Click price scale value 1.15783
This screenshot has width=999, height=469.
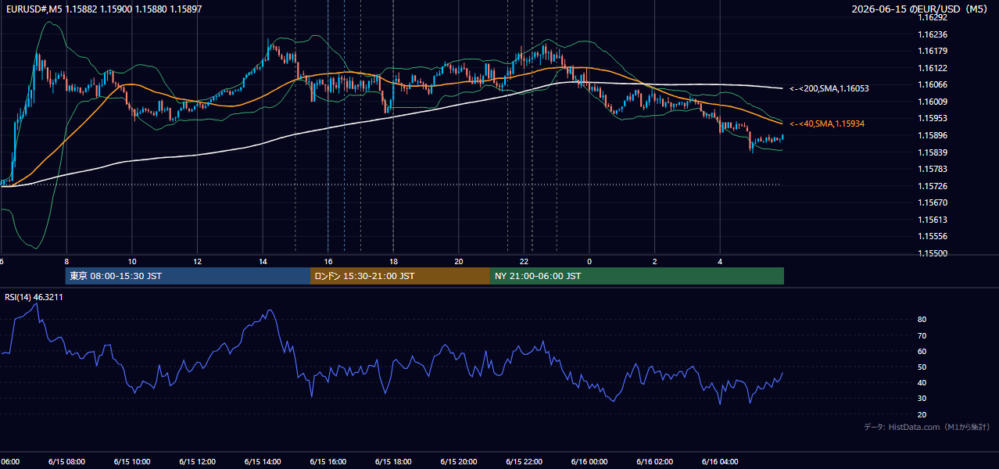pyautogui.click(x=933, y=169)
